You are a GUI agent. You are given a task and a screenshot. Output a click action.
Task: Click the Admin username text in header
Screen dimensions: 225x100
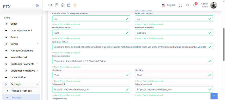204,4
